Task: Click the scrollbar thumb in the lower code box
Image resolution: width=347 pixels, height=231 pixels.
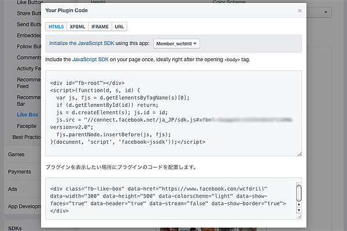Action: 299,193
